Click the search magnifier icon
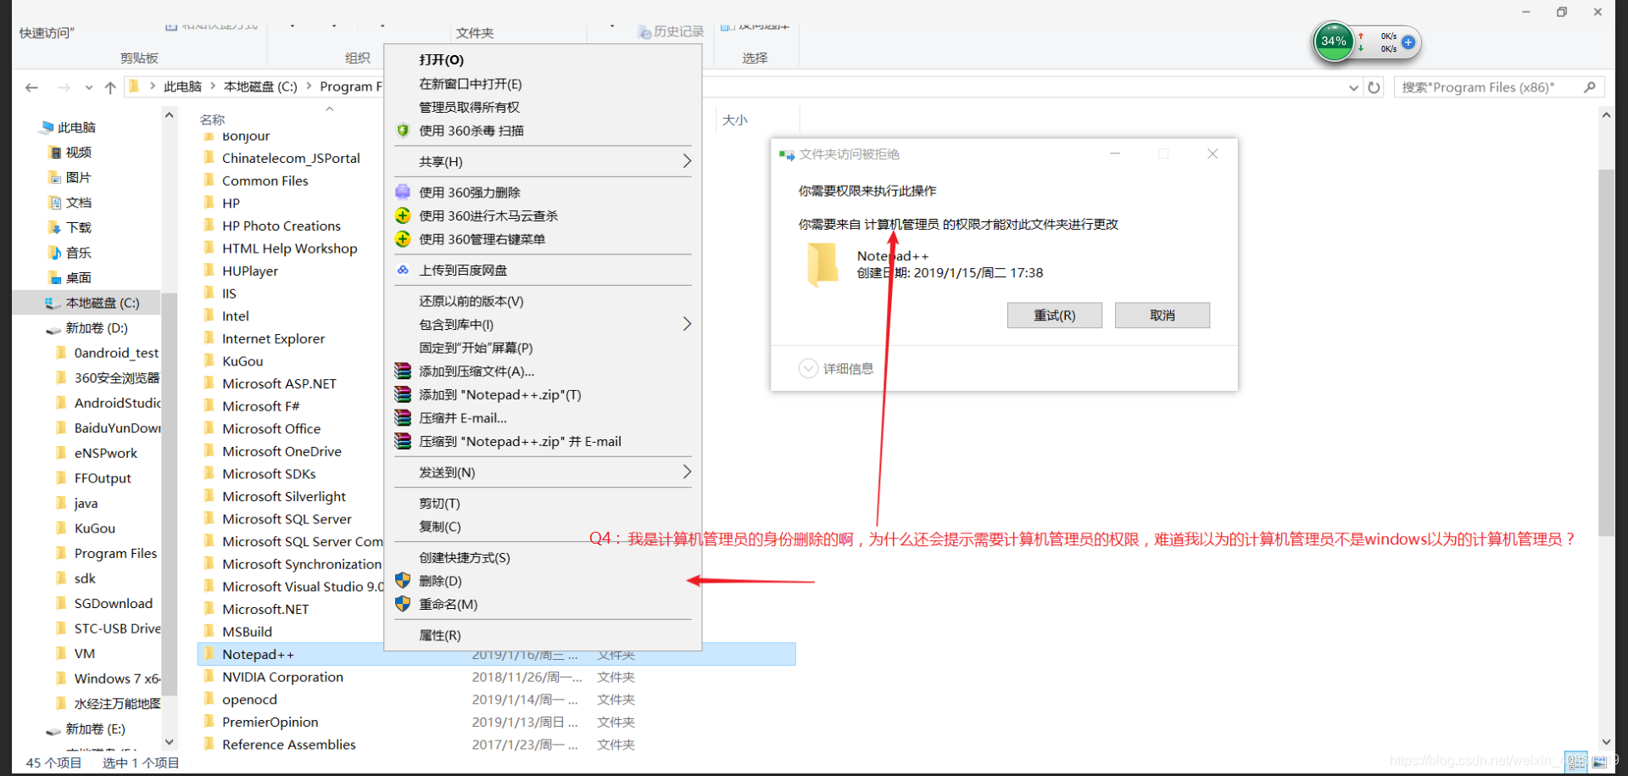This screenshot has width=1628, height=776. coord(1590,87)
